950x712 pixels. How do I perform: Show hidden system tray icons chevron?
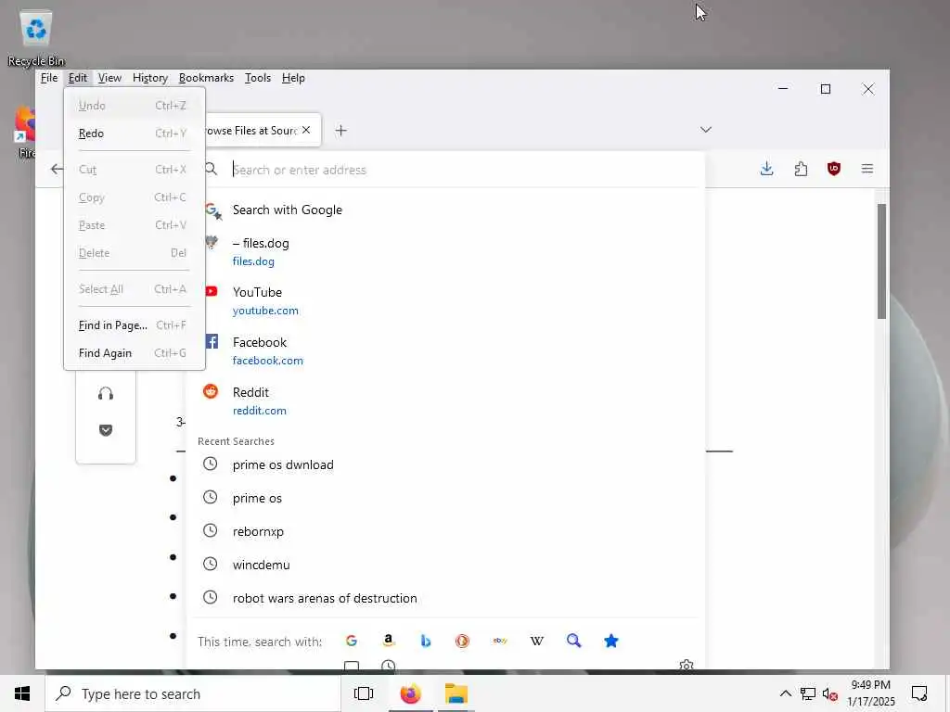click(x=785, y=693)
